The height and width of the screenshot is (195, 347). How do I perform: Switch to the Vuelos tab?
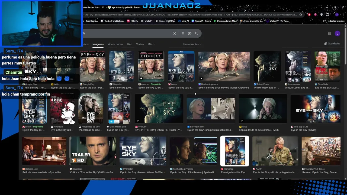[x=140, y=44]
